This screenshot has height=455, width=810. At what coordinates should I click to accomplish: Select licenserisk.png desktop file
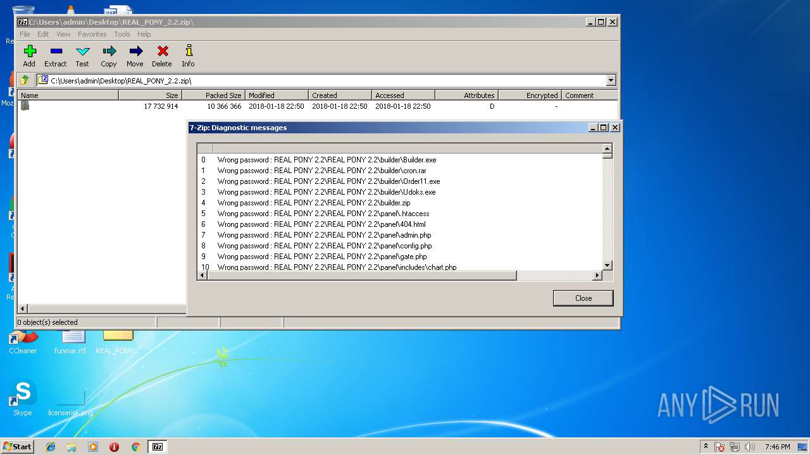click(70, 402)
